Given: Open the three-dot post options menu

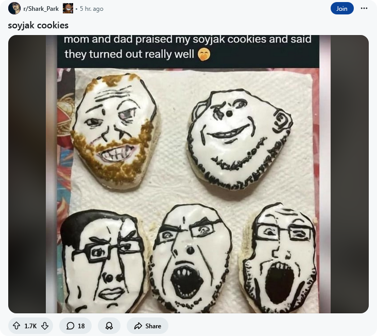Looking at the screenshot, I should (364, 8).
